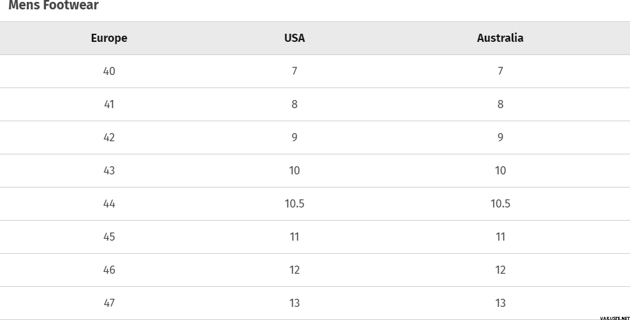The image size is (630, 320).
Task: Select Europe size 42 cell
Action: click(109, 137)
